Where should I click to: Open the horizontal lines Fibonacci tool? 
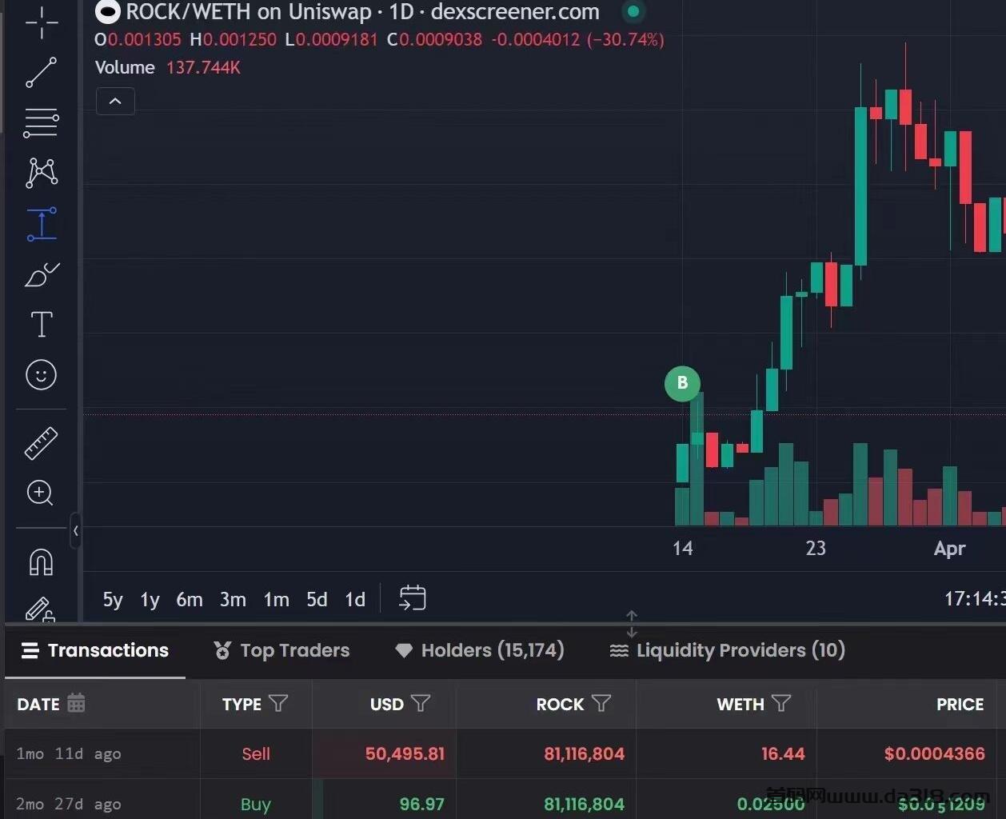(42, 122)
